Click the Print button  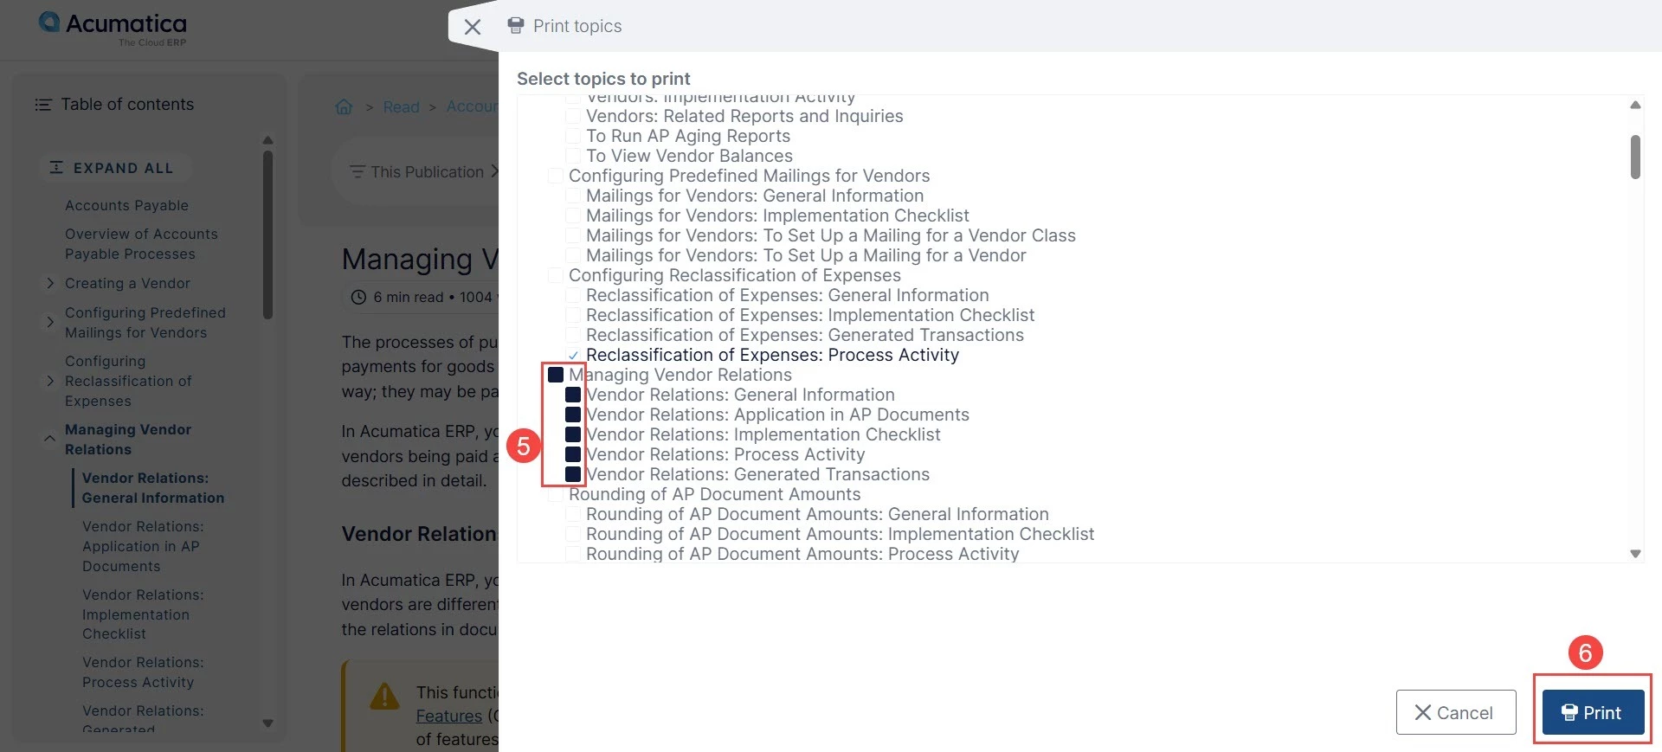coord(1593,712)
